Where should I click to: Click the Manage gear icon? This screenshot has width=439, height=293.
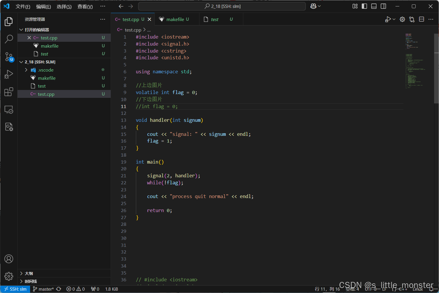point(9,276)
